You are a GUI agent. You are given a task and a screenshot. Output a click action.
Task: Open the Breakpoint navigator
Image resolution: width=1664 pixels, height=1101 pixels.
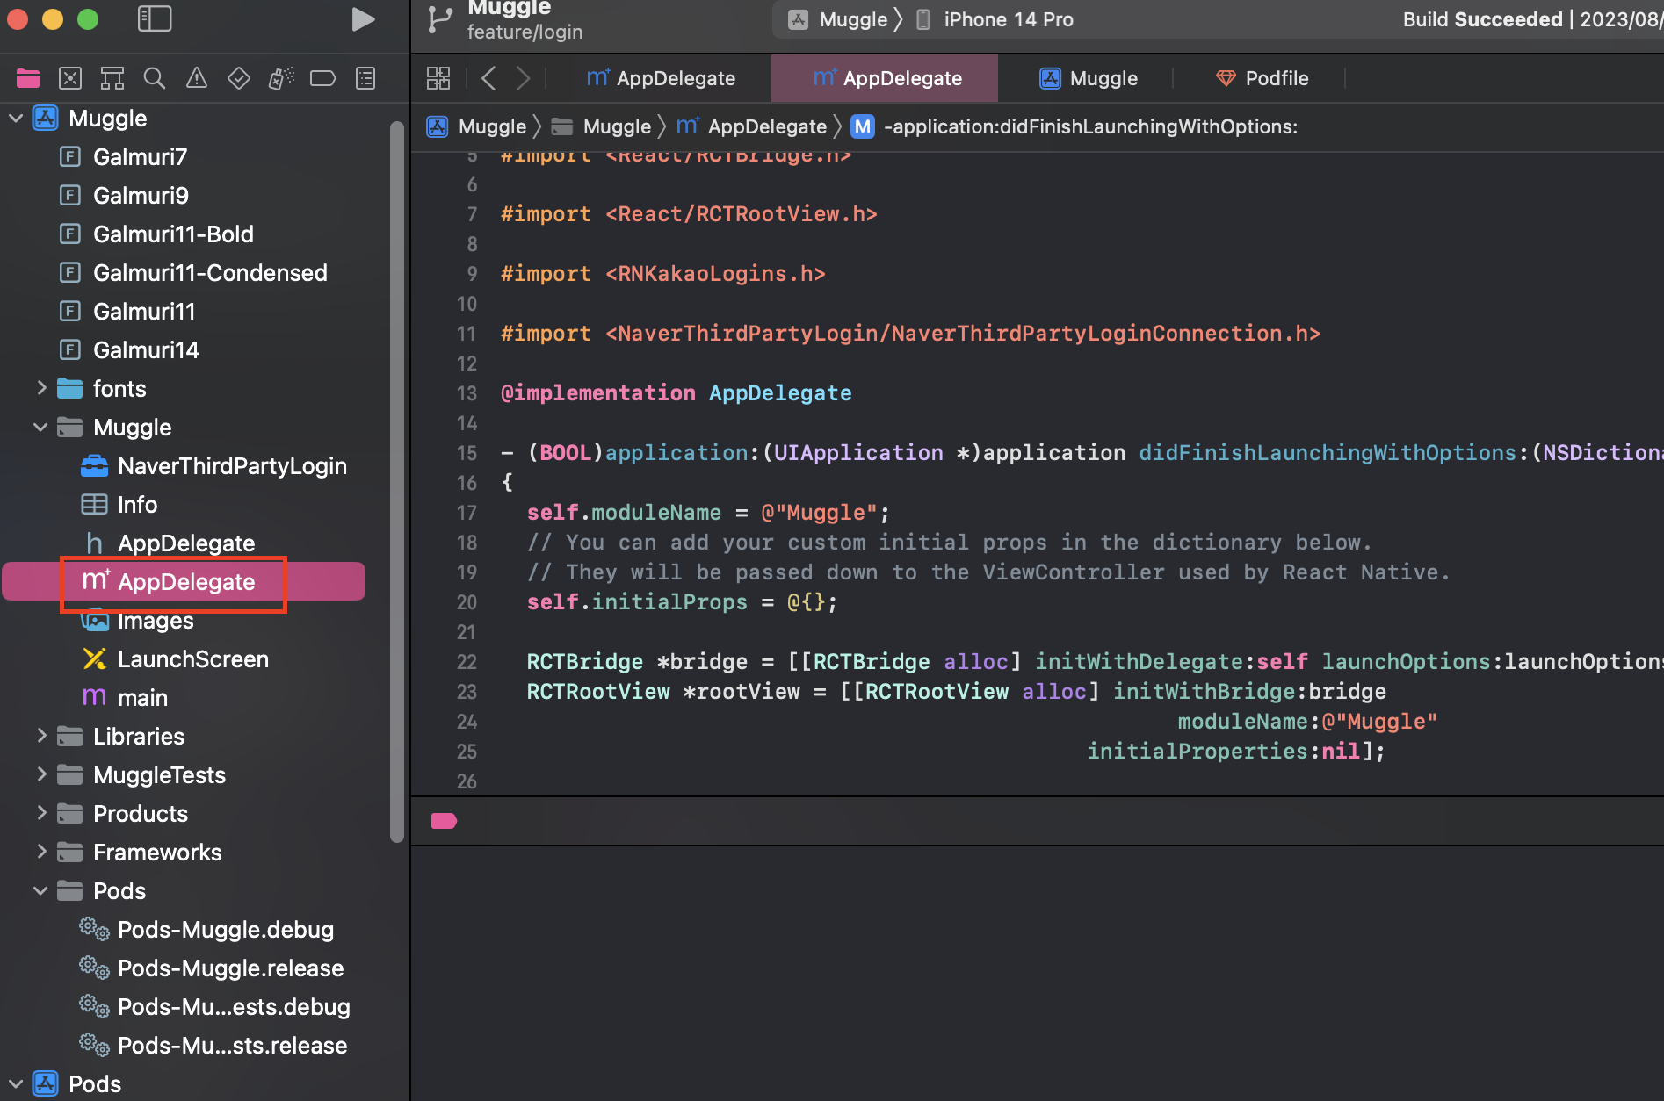pyautogui.click(x=323, y=78)
